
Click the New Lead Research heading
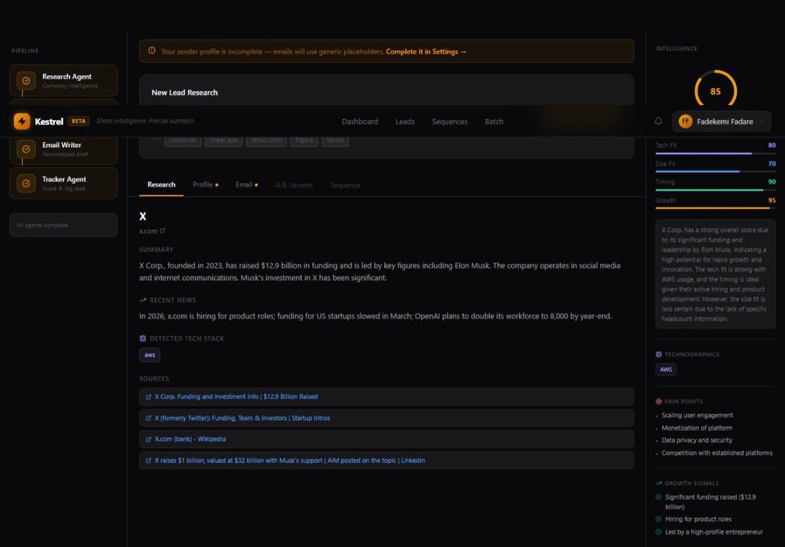pyautogui.click(x=184, y=93)
